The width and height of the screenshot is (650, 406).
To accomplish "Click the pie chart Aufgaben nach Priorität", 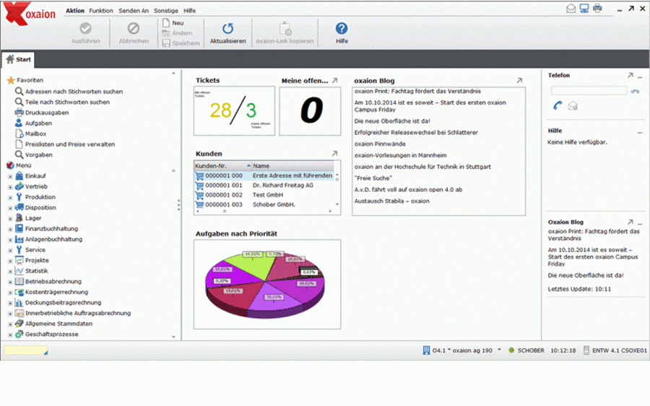I will tap(265, 284).
